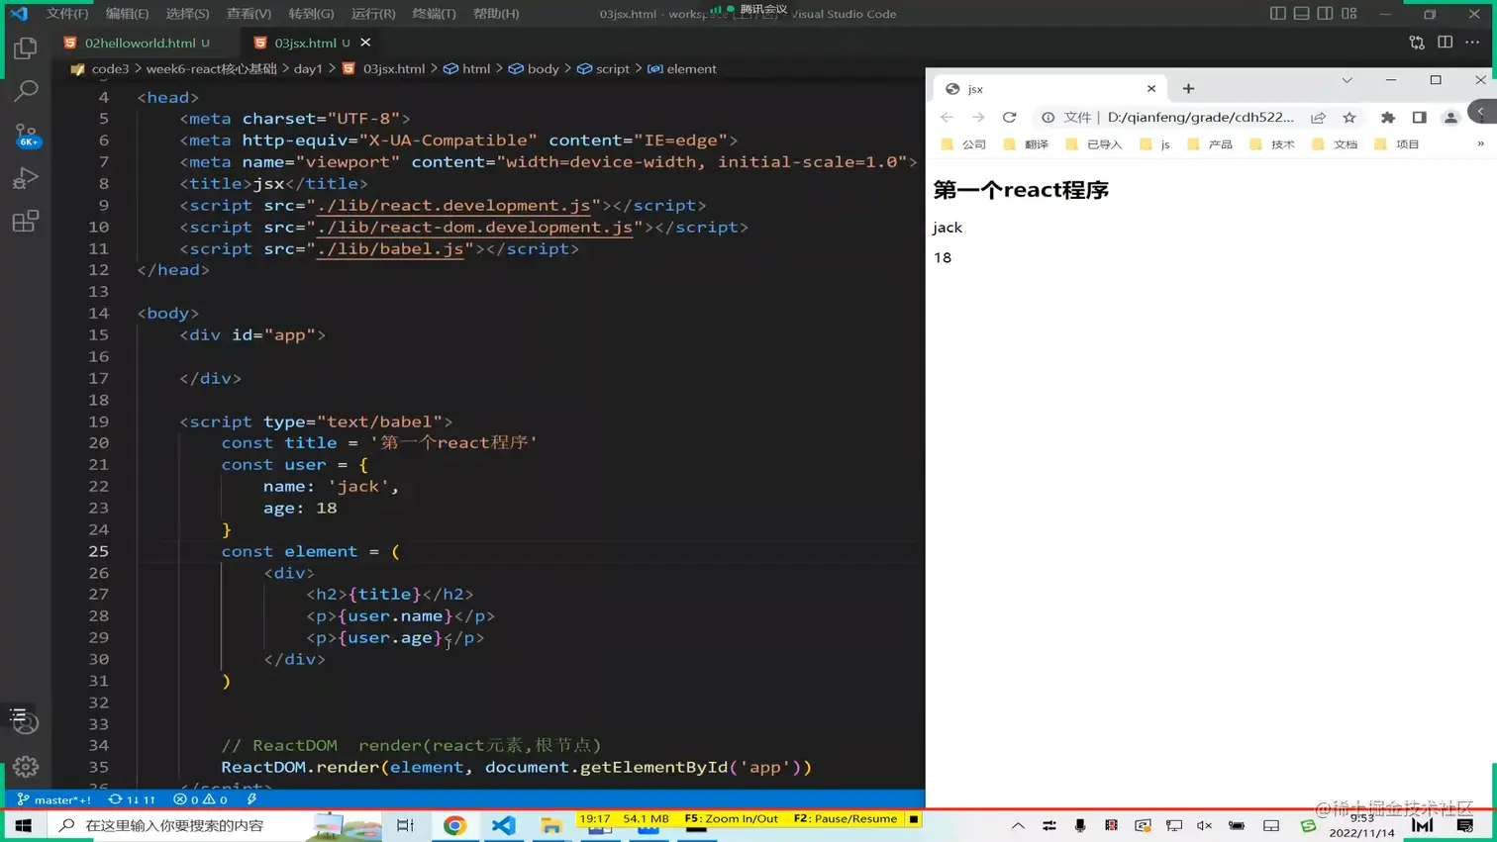This screenshot has width=1497, height=842.
Task: Reload the Chrome page
Action: point(1010,118)
